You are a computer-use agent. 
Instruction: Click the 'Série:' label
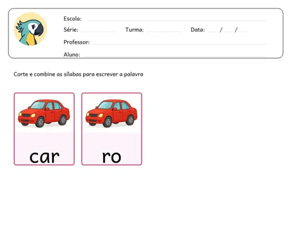tap(71, 30)
